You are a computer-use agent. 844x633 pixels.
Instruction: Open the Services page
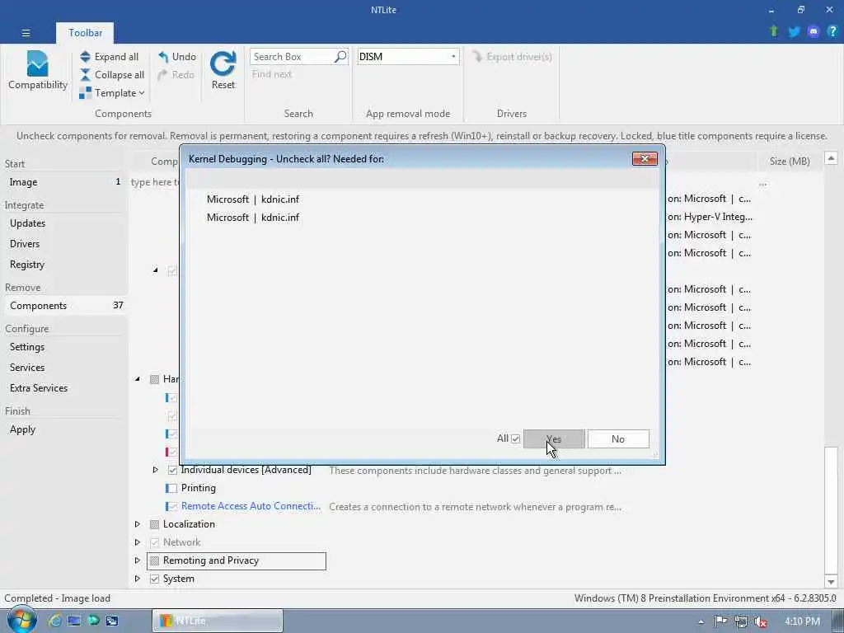point(64,367)
